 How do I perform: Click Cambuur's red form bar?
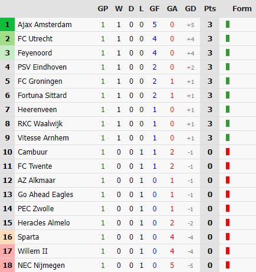point(228,152)
